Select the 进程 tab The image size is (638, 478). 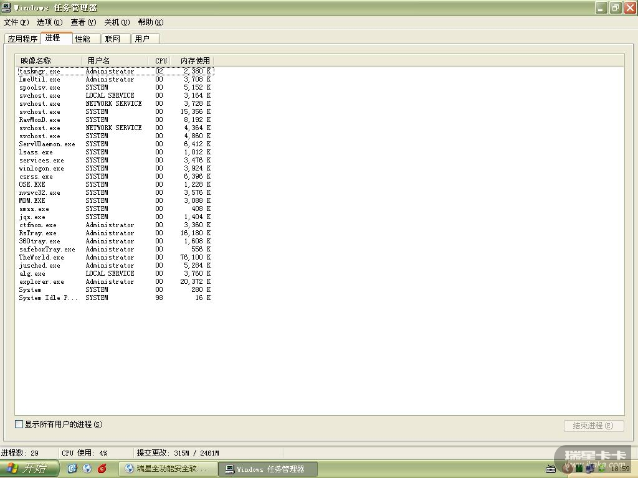(x=57, y=38)
